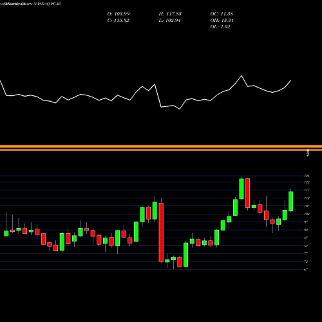
Task: Click the 'OL: 1.02' readout
Action: tap(220, 26)
